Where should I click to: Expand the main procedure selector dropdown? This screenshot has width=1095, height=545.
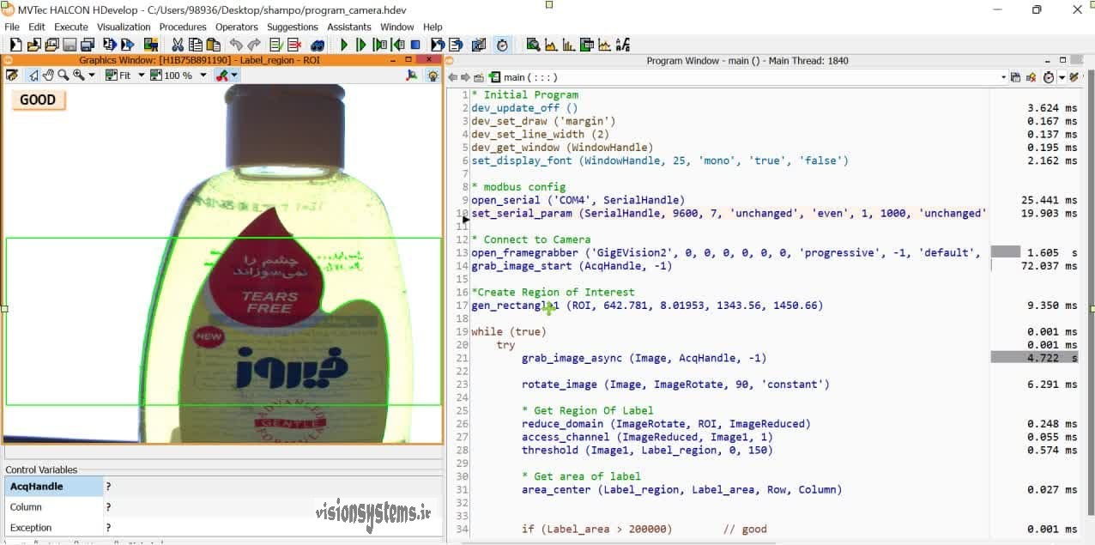point(1003,77)
